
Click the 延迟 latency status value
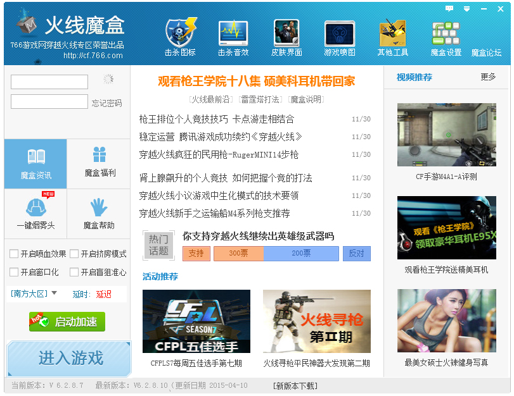click(103, 294)
